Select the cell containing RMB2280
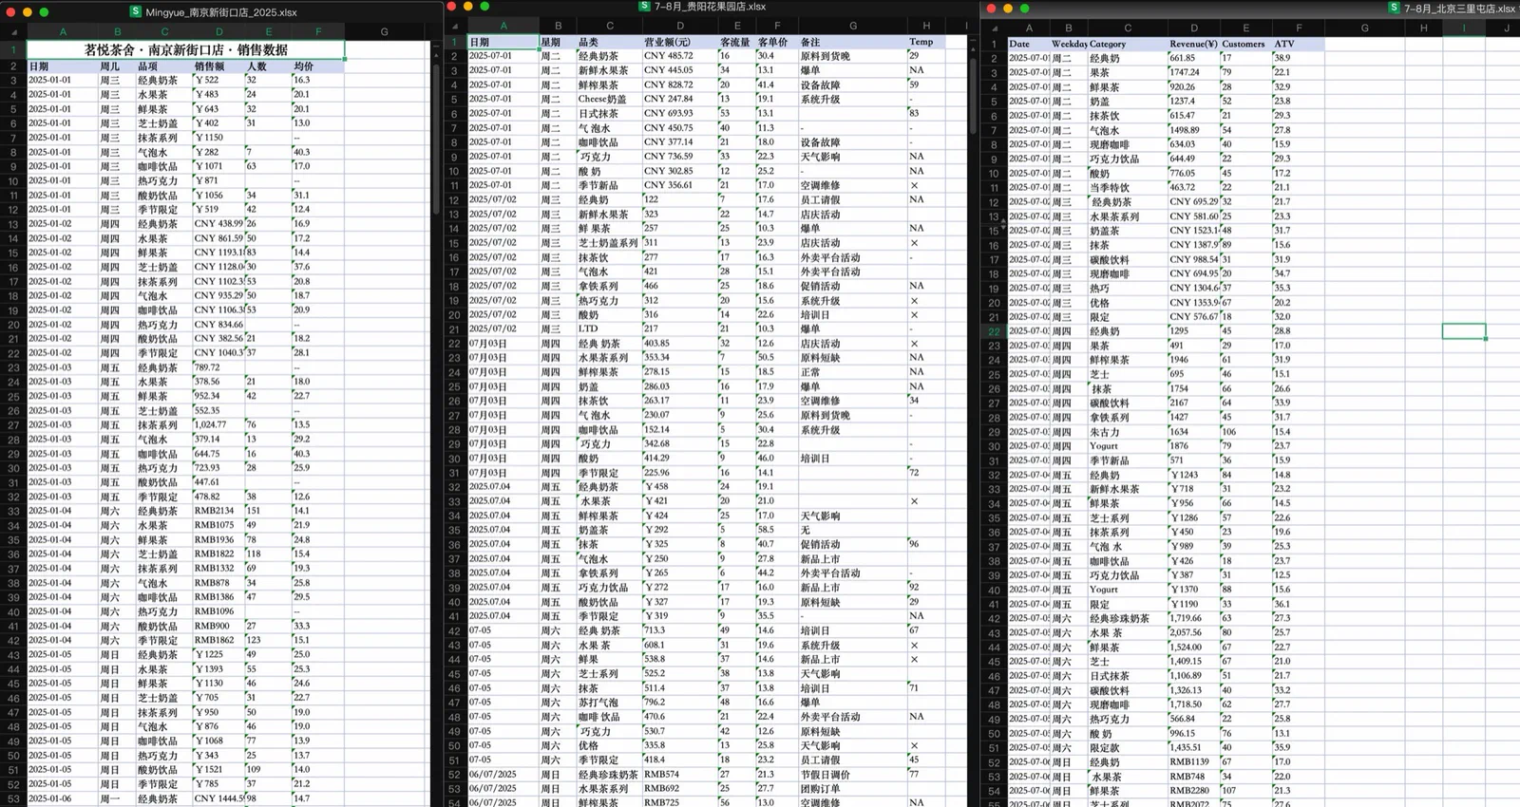Image resolution: width=1520 pixels, height=807 pixels. point(1193,791)
